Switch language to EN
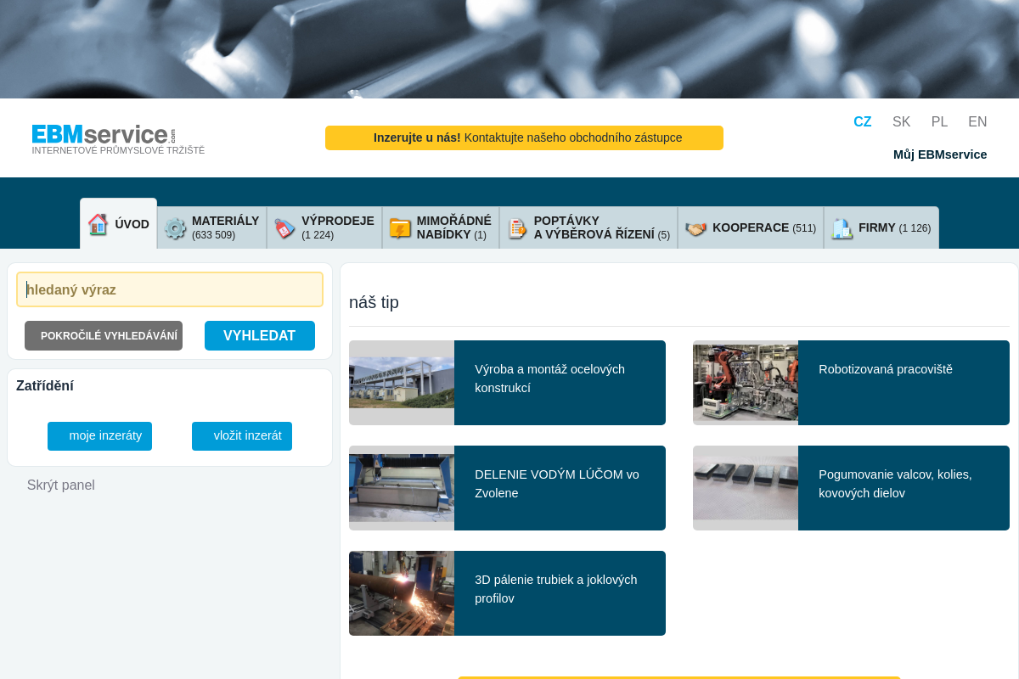 (x=977, y=121)
